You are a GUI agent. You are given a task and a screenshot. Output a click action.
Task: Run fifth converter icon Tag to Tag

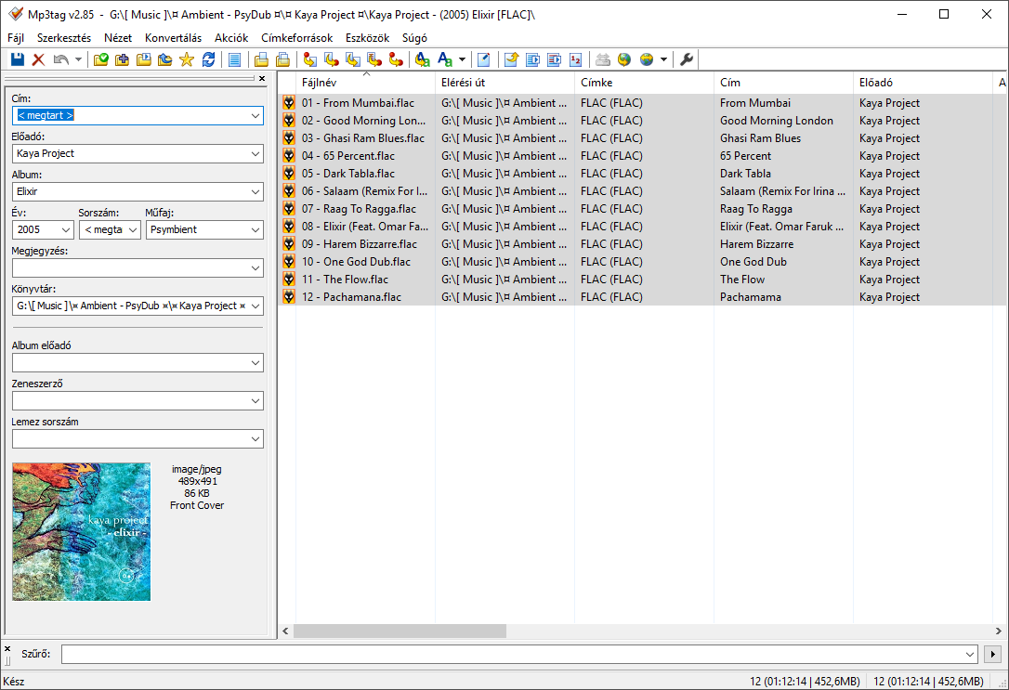click(396, 59)
